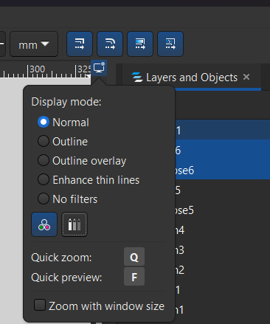This screenshot has height=324, width=270.
Task: Toggle scale rounded corners in rectangles
Action: point(110,44)
